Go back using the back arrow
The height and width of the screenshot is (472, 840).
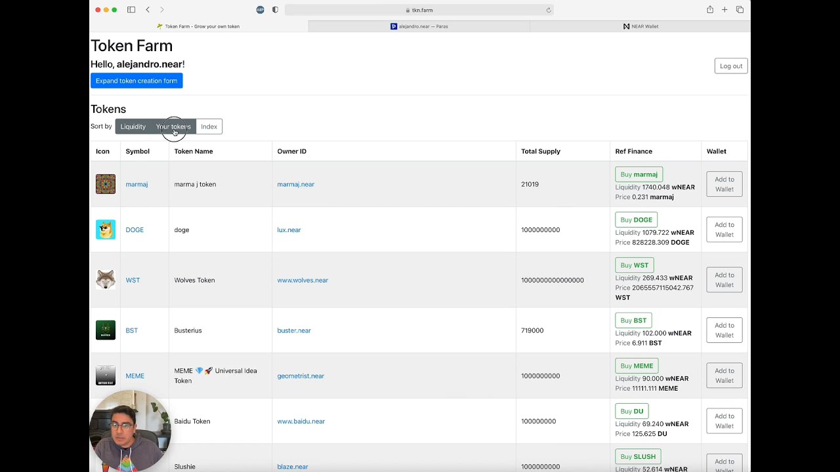(x=148, y=10)
